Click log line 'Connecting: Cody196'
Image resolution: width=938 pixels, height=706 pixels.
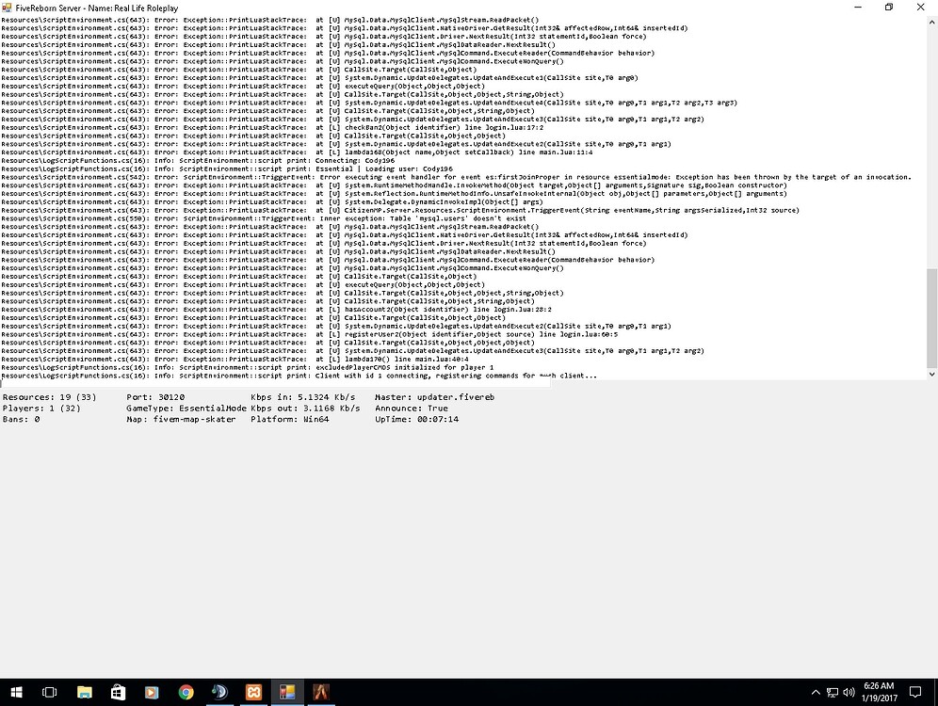point(198,160)
